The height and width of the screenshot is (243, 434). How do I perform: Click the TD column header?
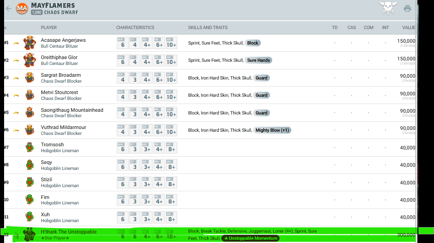[x=334, y=28]
